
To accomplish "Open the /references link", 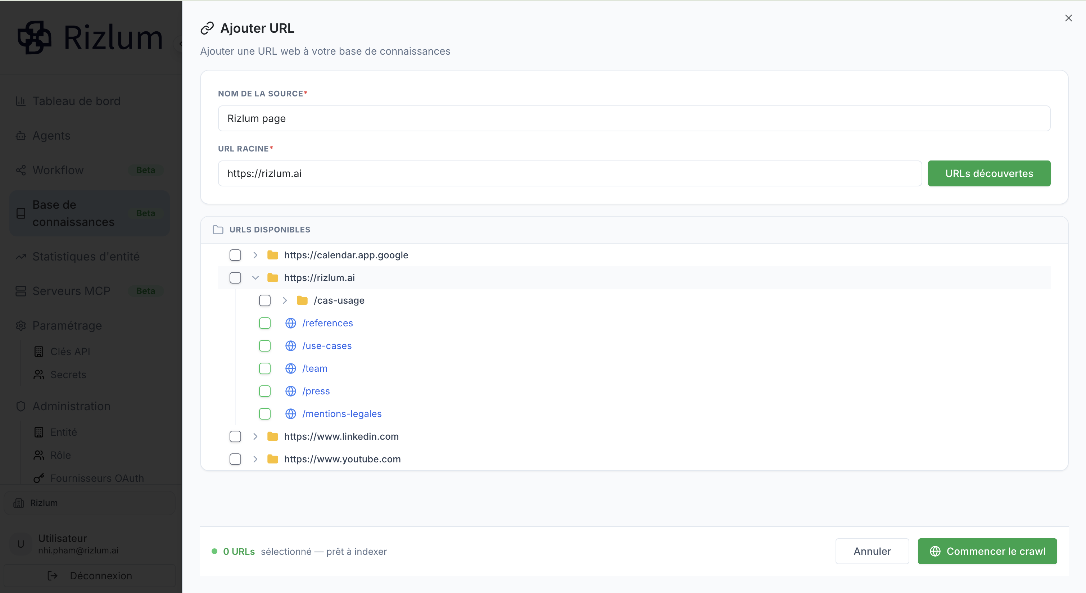I will tap(327, 323).
